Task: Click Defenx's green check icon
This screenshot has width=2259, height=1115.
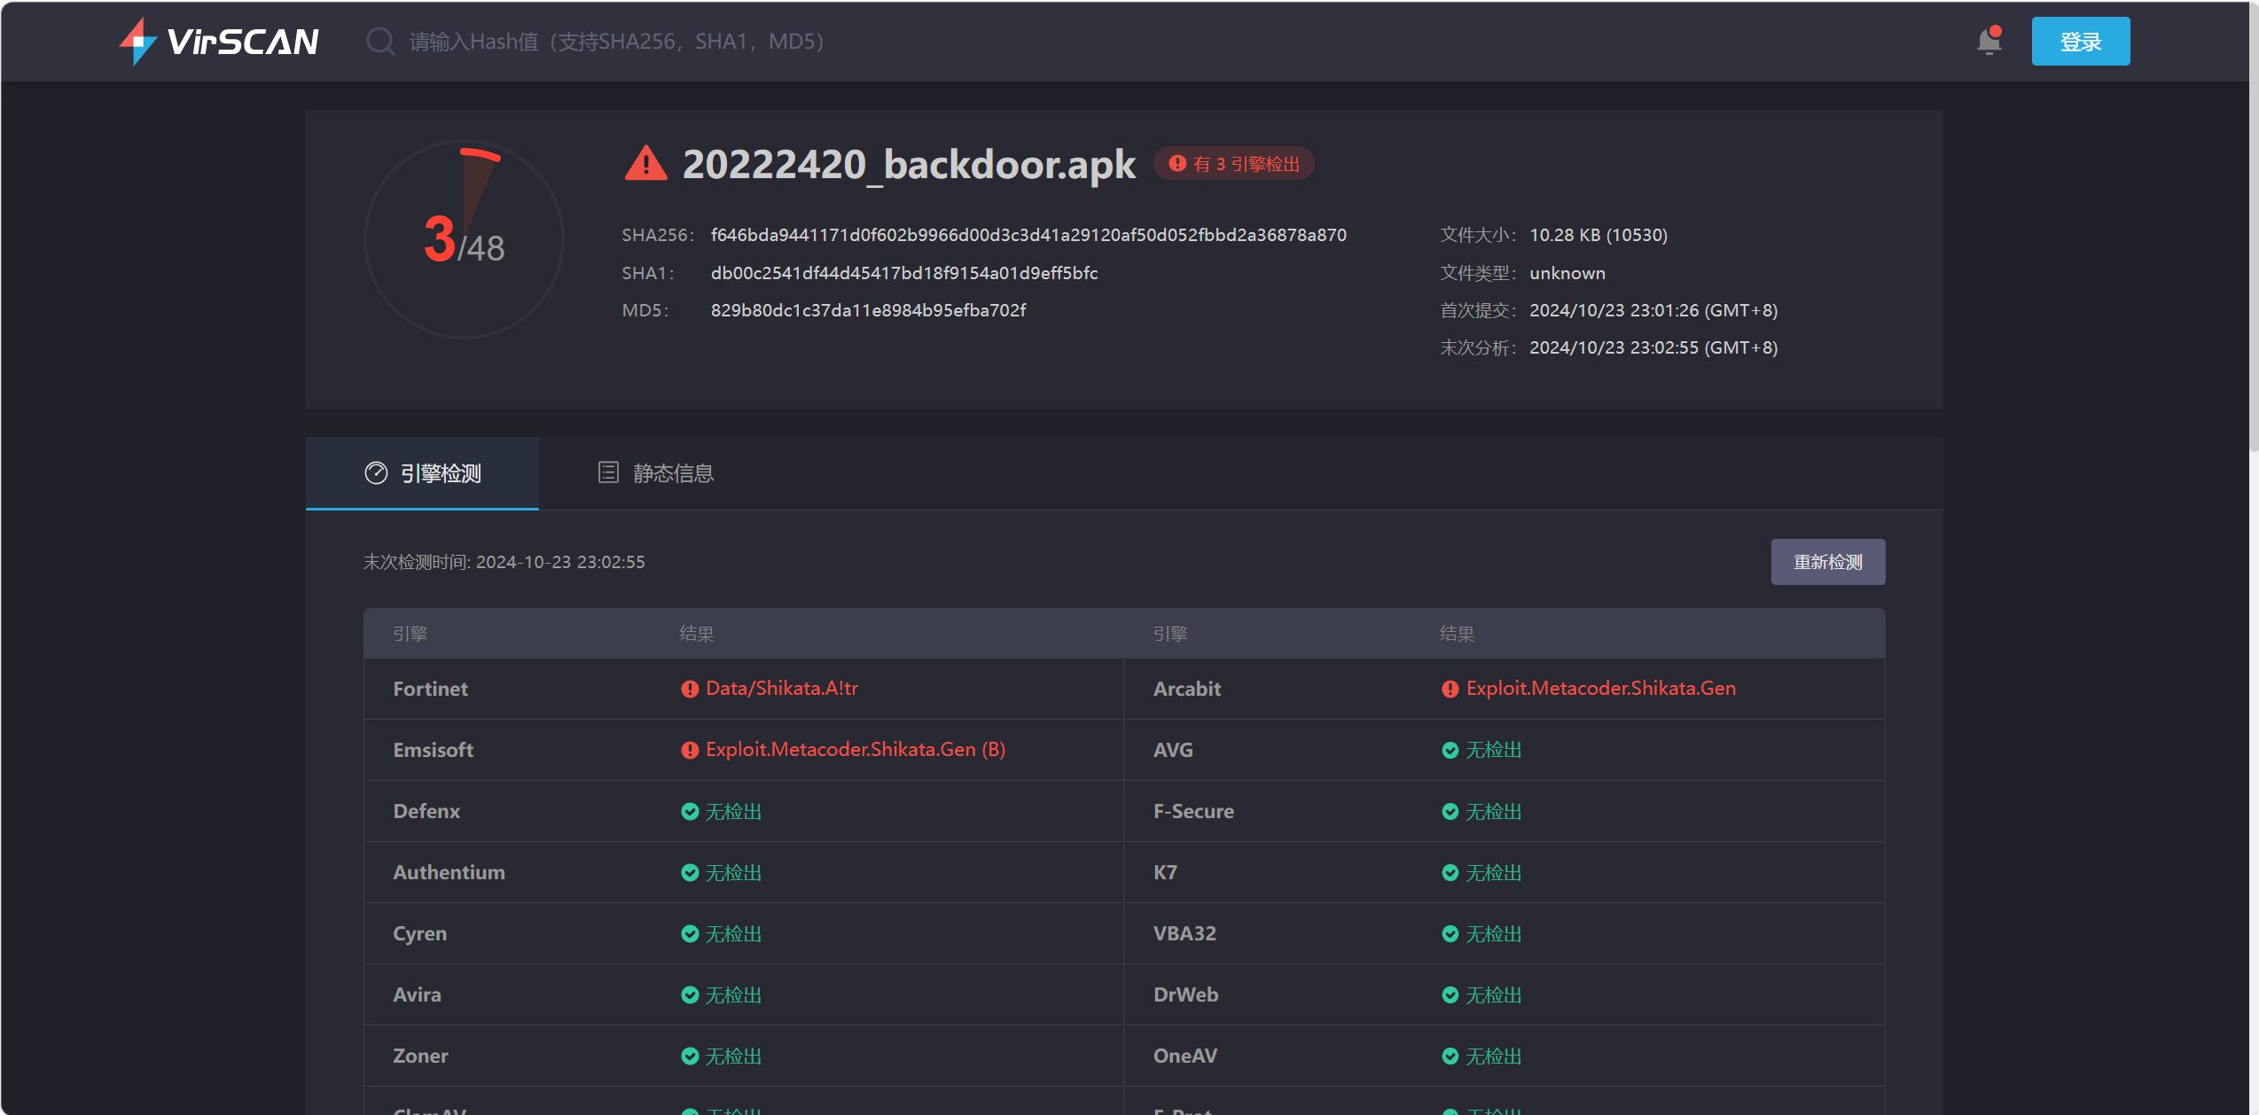Action: 690,811
